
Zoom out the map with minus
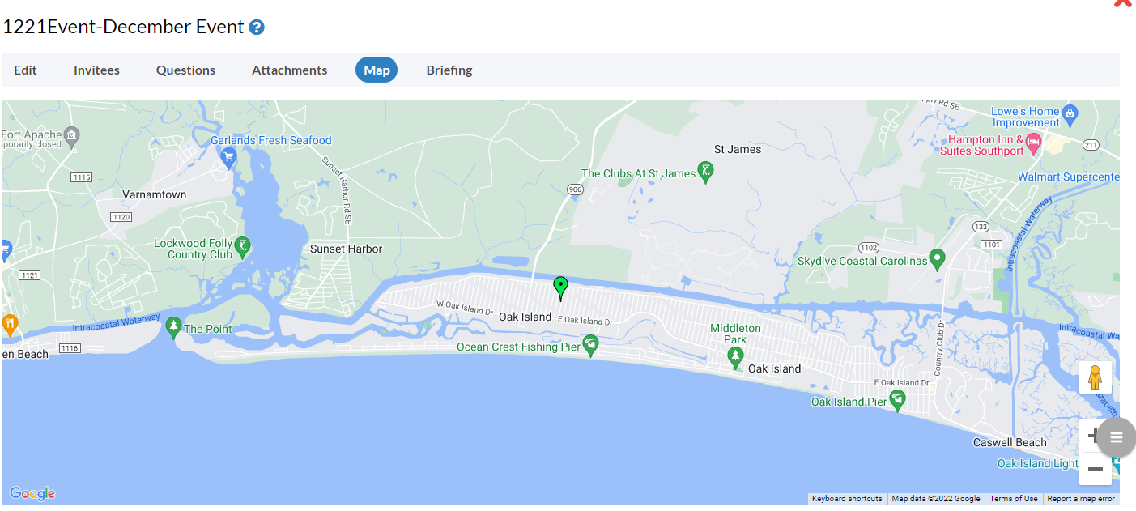[1095, 469]
